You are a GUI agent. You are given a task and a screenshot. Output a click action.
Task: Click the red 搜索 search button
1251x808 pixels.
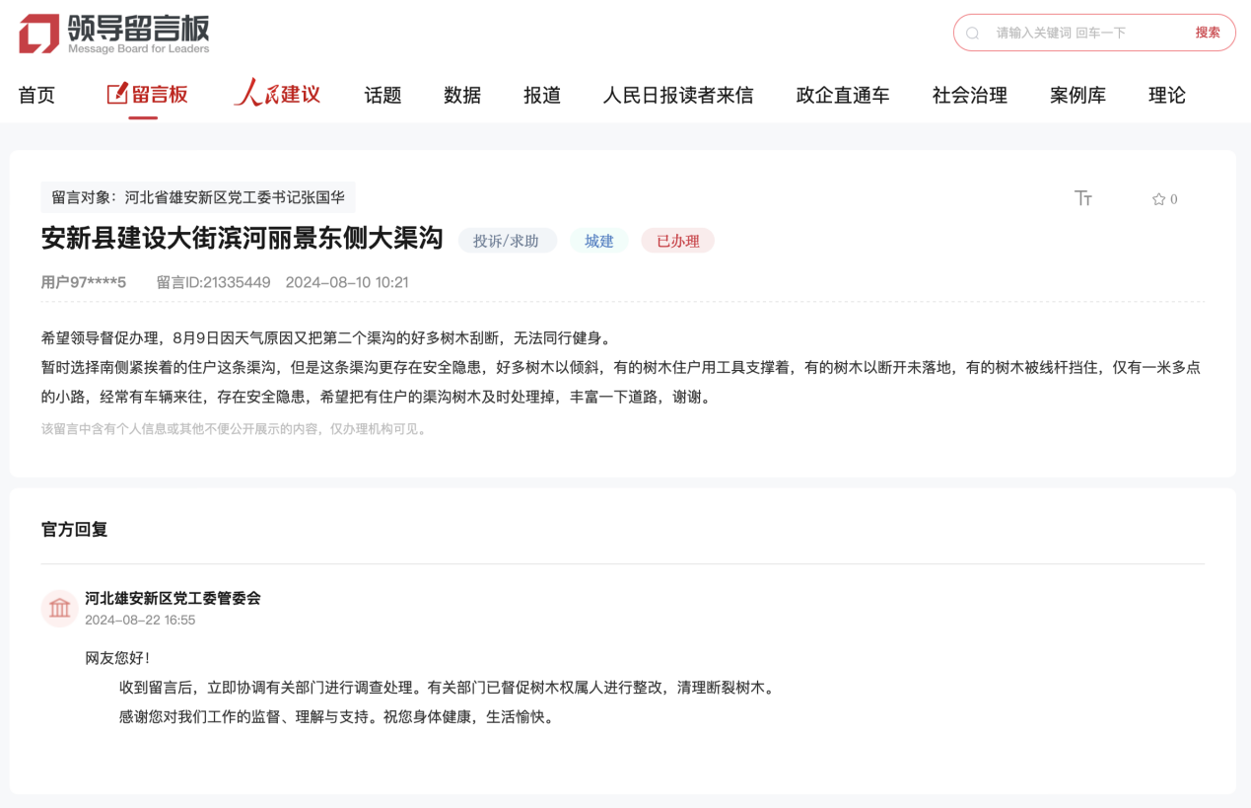[1208, 33]
